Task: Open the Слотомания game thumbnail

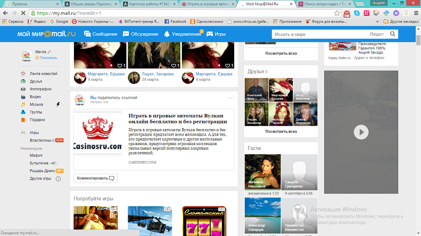Action: [x=204, y=221]
